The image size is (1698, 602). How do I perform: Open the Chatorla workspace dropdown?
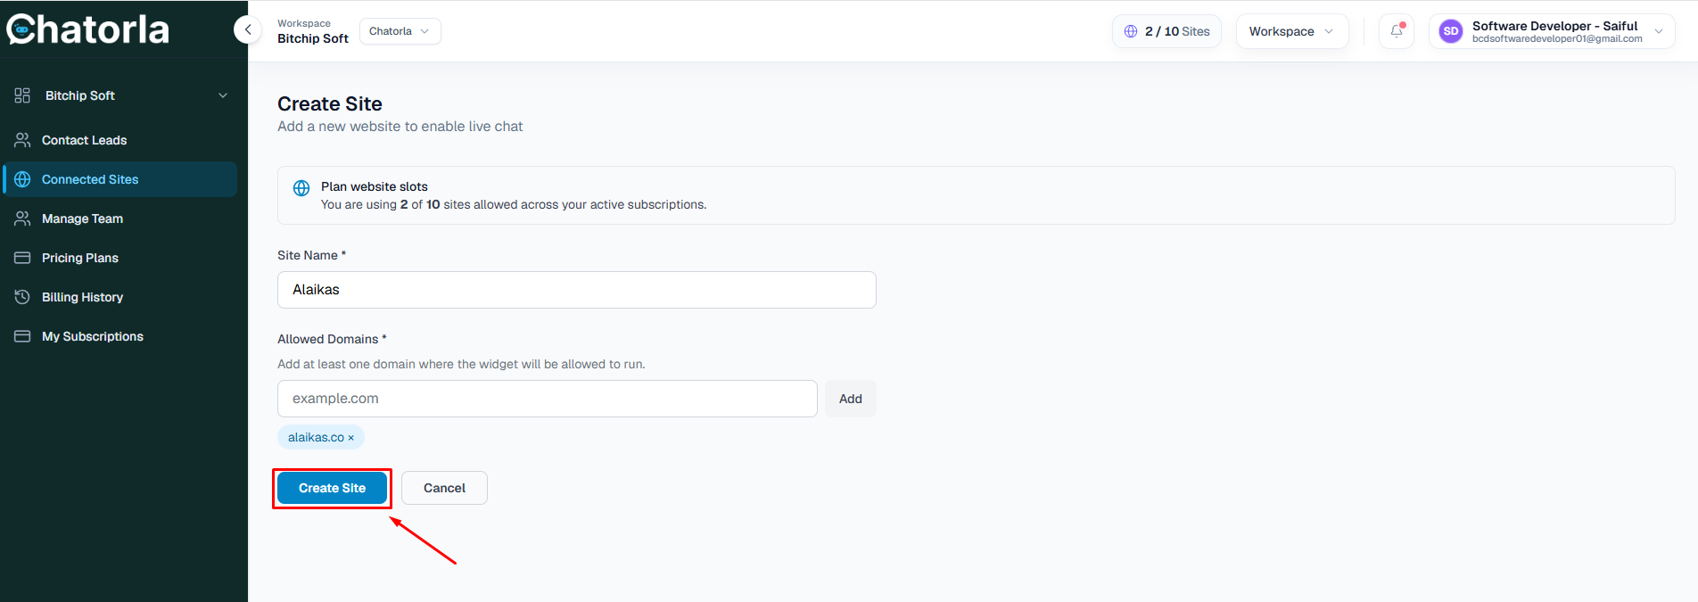click(400, 31)
